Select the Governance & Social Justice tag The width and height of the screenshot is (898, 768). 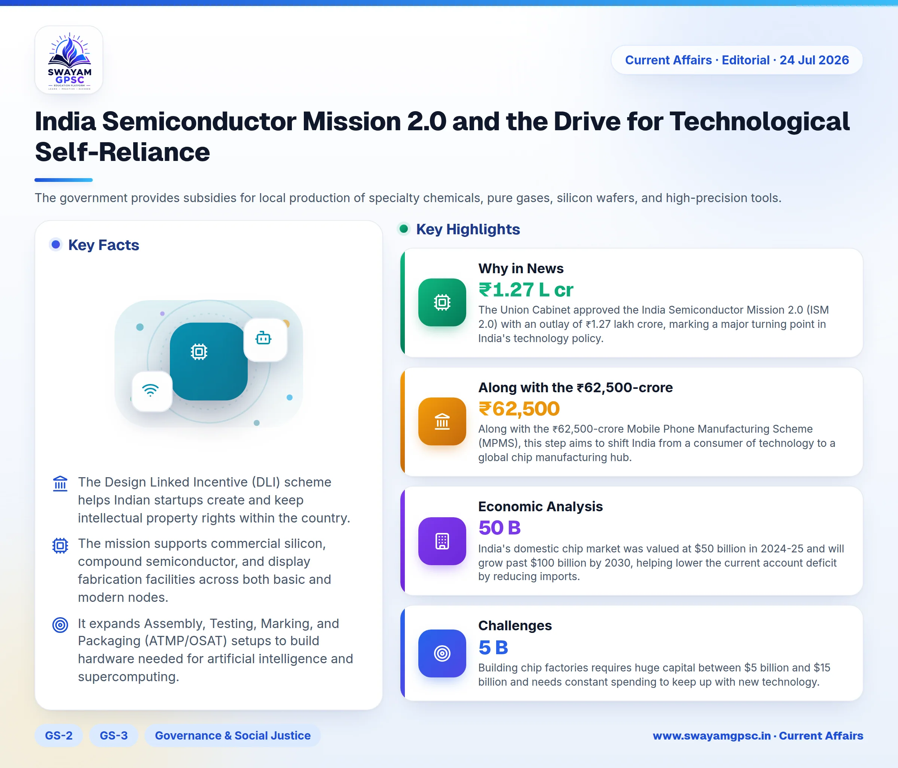coord(233,735)
